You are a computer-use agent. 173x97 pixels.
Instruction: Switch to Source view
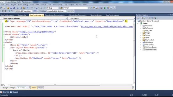tap(21, 88)
